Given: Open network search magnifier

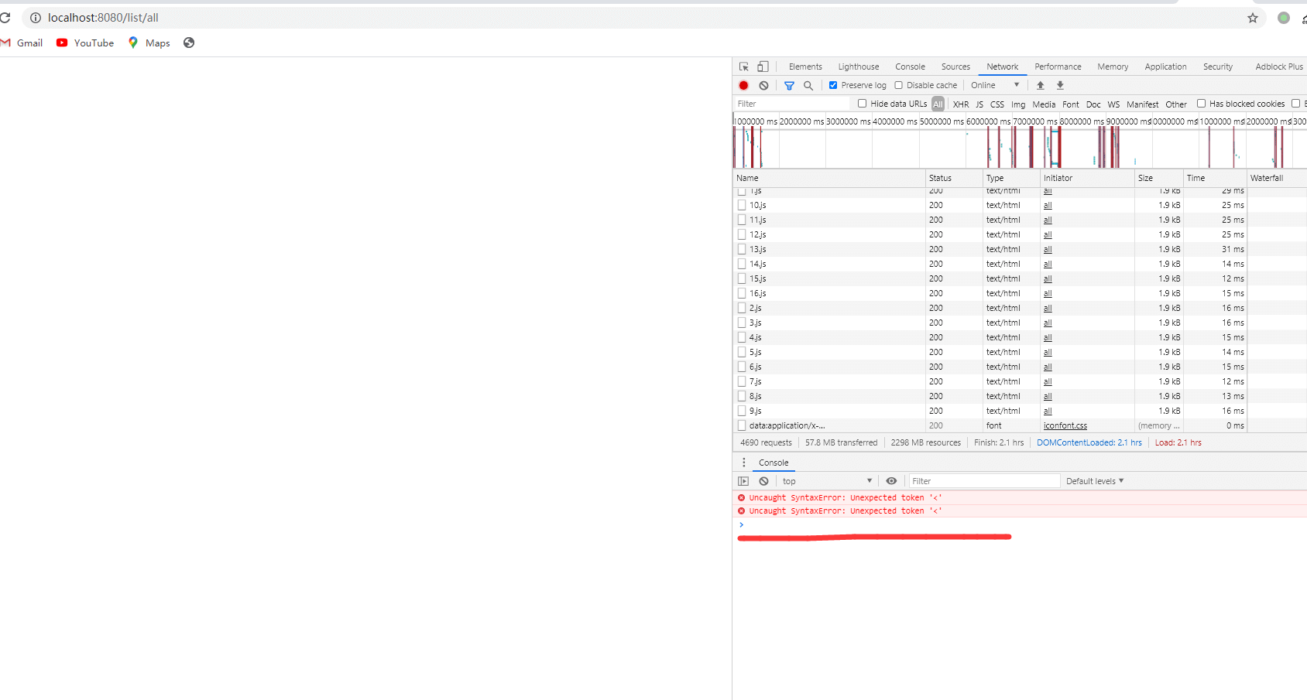Looking at the screenshot, I should click(x=808, y=85).
